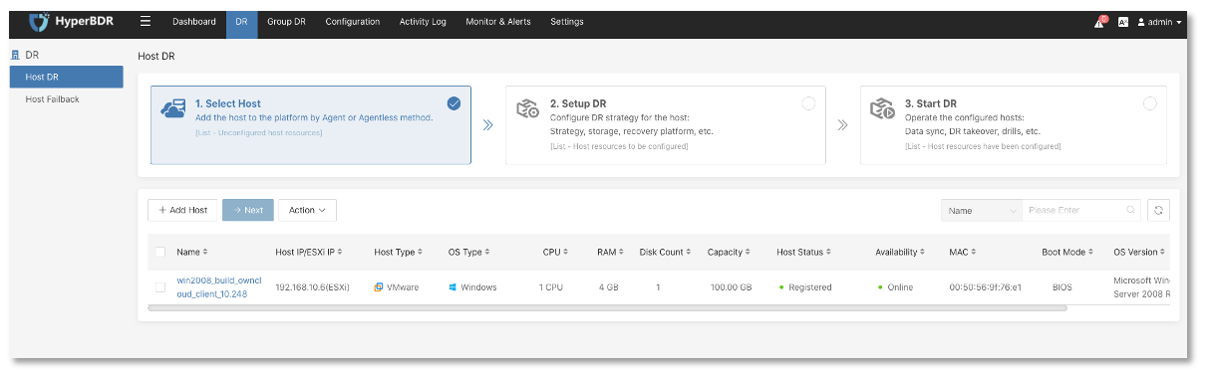Click the Add Host button
1212x373 pixels.
[x=182, y=210]
